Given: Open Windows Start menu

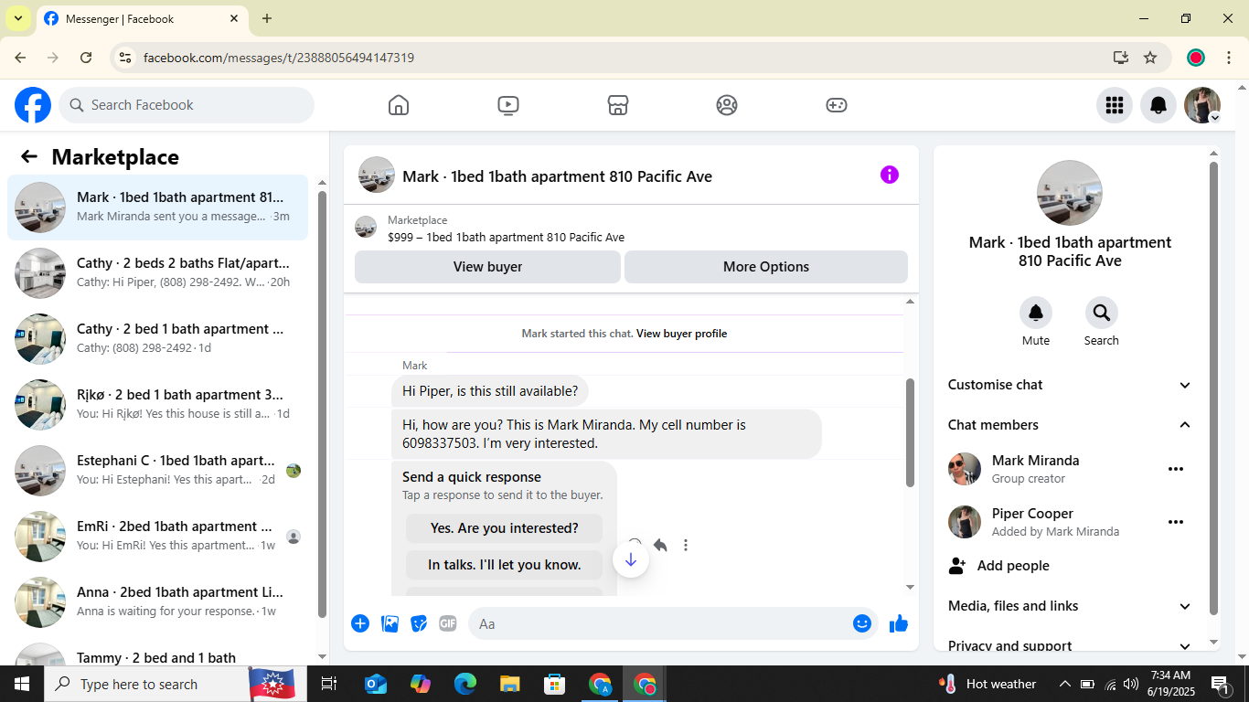Looking at the screenshot, I should tap(22, 684).
